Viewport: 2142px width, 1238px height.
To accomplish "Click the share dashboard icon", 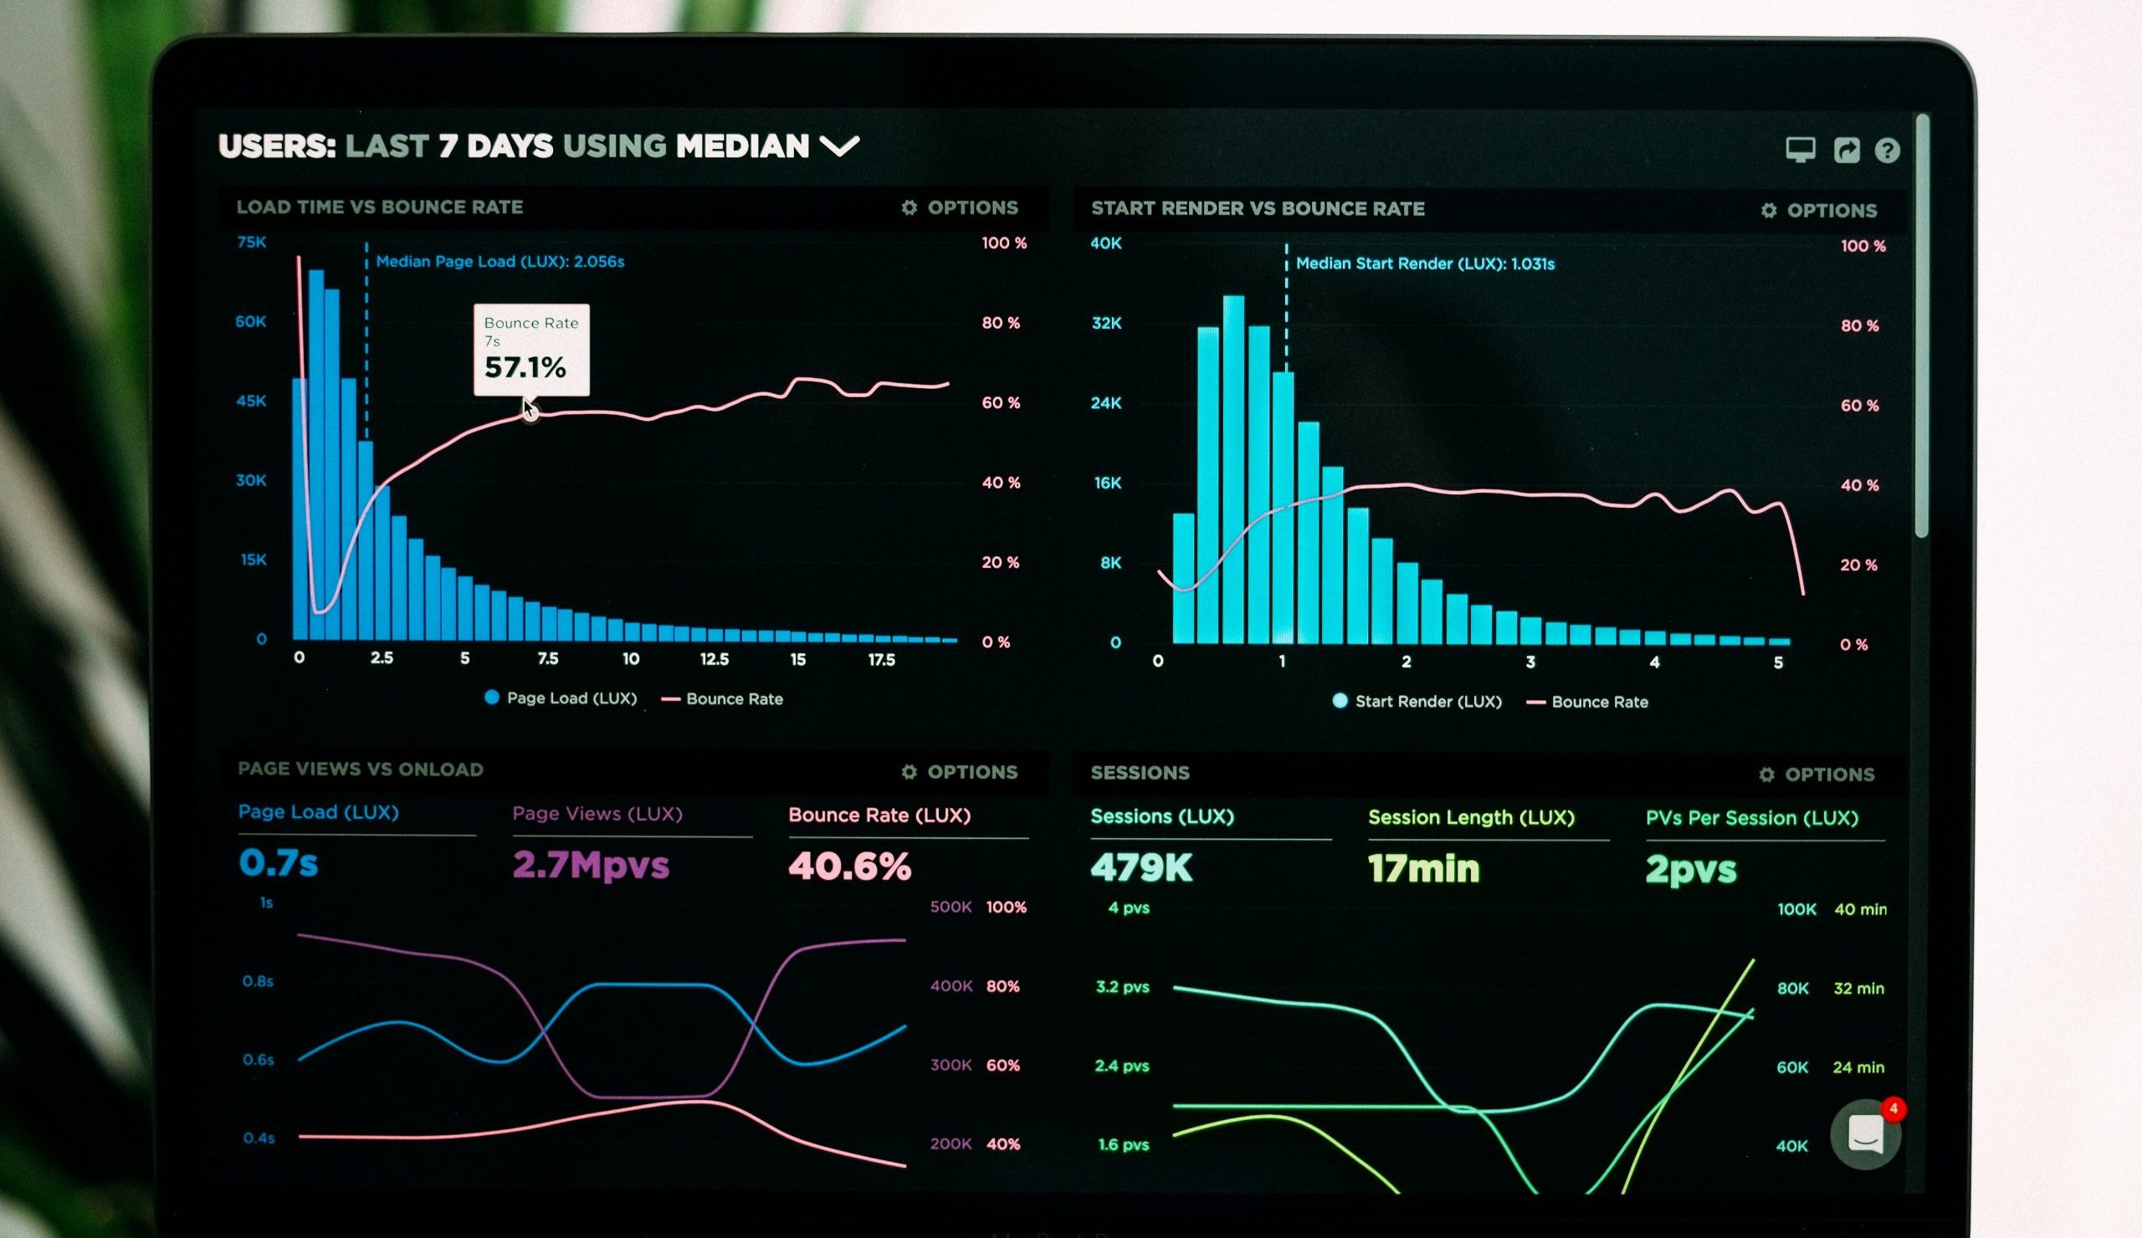I will click(1846, 151).
